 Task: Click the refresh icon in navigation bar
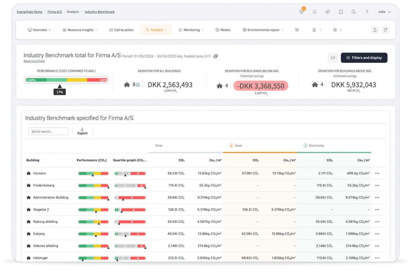coord(385,30)
